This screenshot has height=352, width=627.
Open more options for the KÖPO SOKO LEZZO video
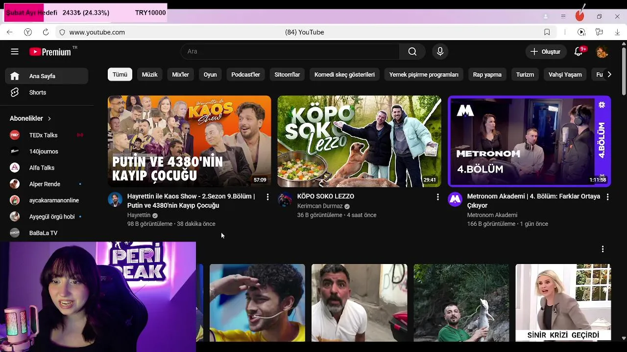point(437,197)
